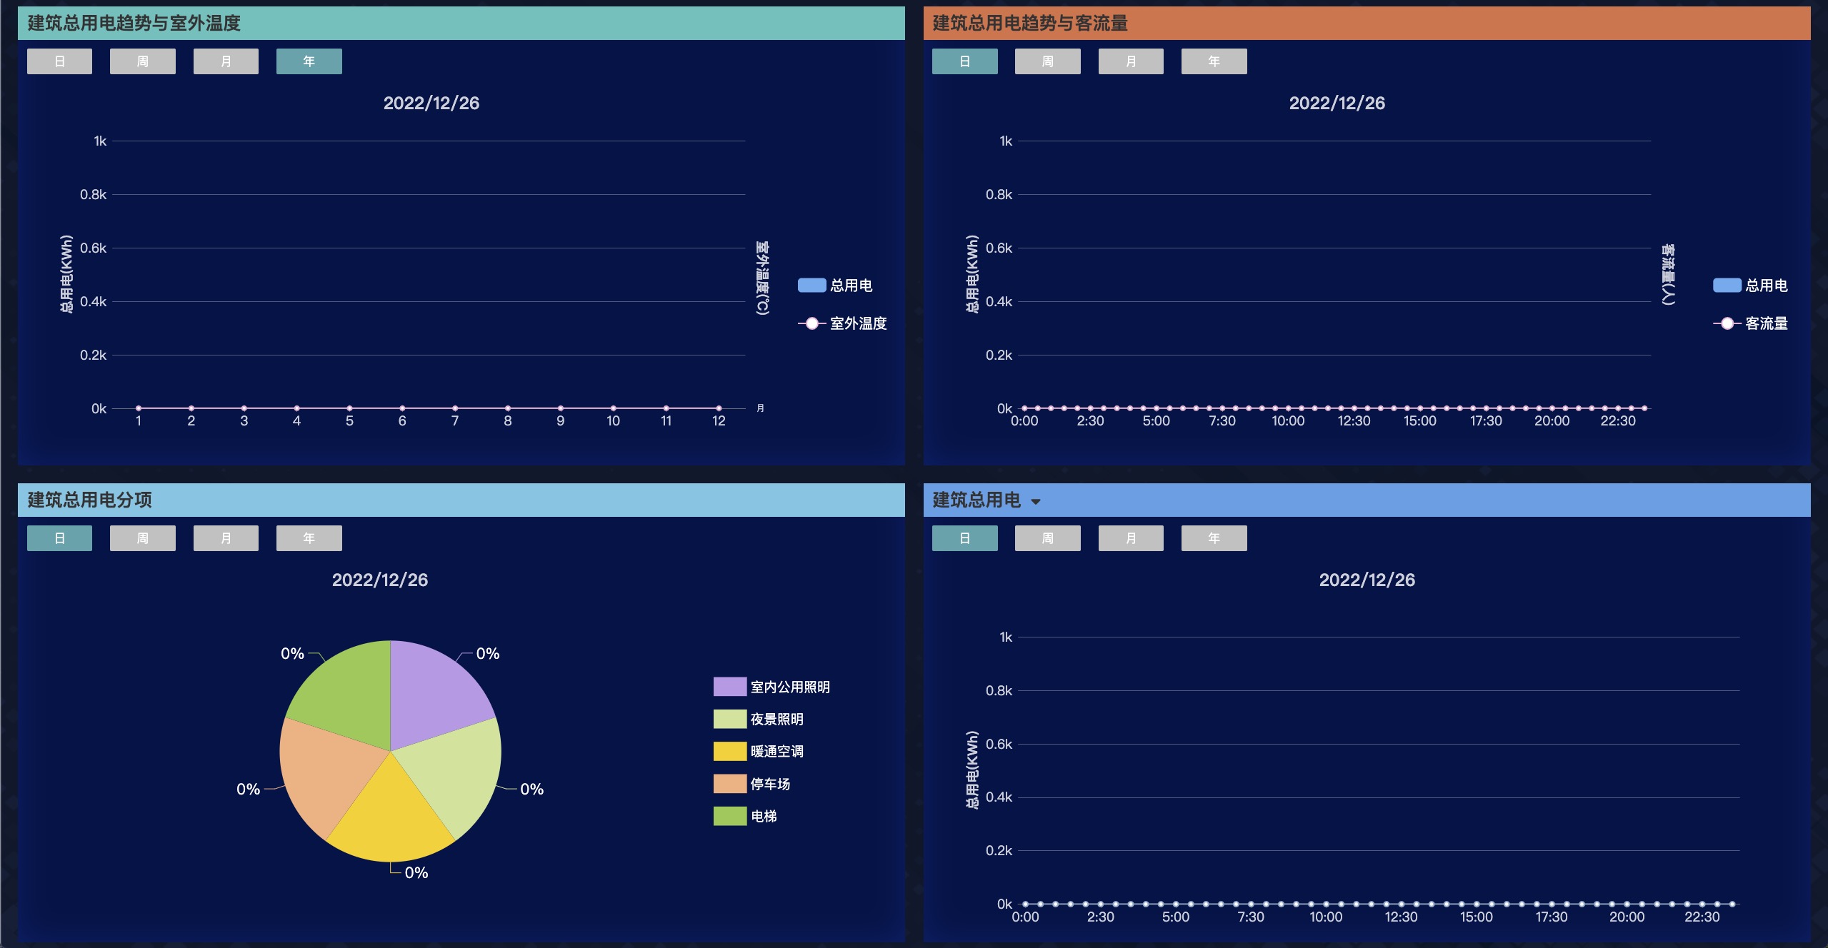
Task: Select 周 tab in 建筑总用电 dropdown panel
Action: (x=1048, y=538)
